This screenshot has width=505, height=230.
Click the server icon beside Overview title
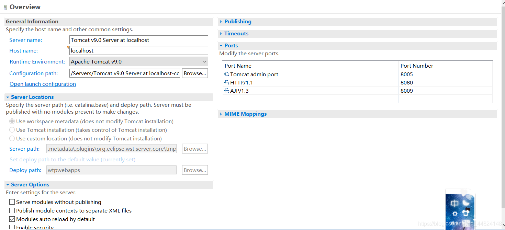(x=5, y=7)
